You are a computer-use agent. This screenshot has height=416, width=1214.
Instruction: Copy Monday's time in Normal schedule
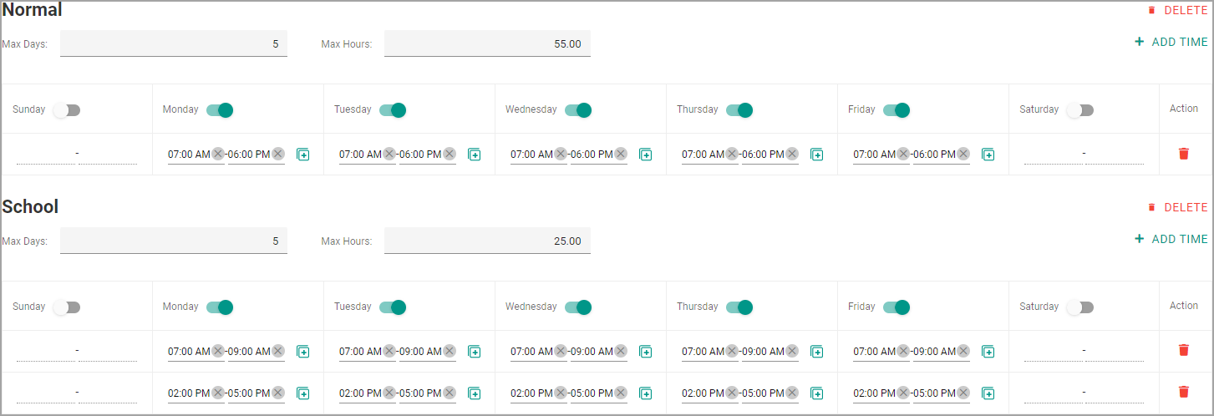[x=303, y=155]
